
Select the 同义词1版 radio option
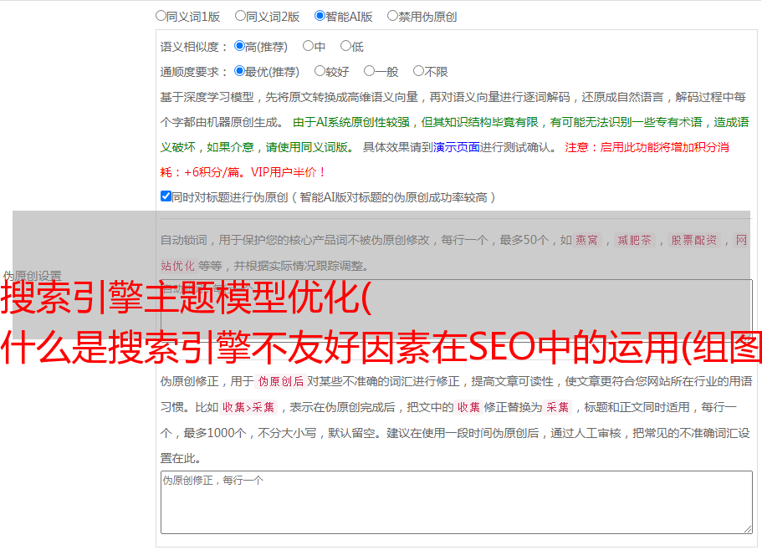pos(161,15)
